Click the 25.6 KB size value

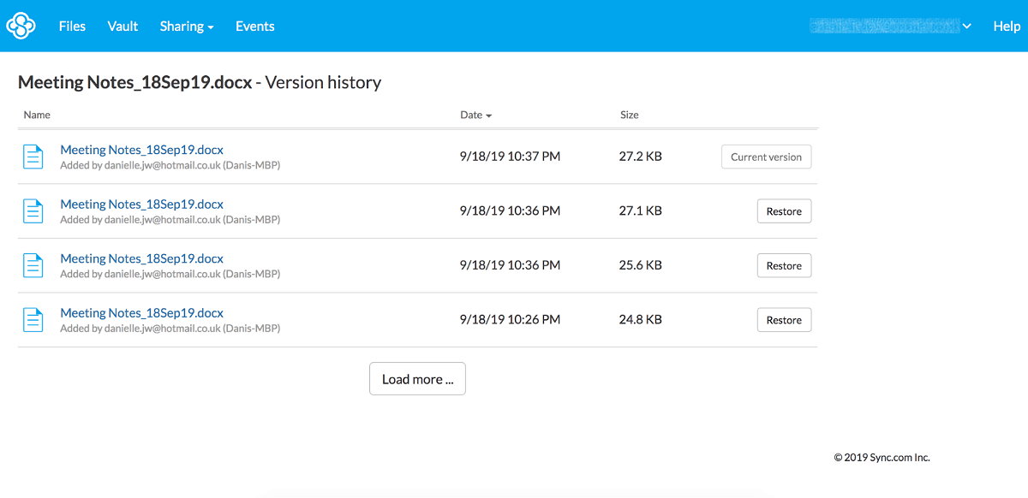point(640,265)
